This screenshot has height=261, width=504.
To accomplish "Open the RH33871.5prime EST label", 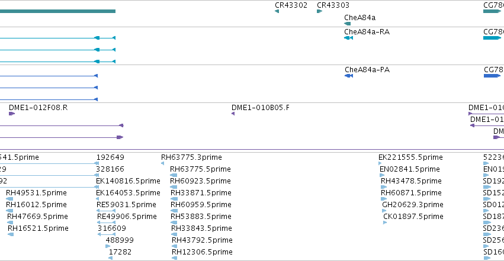I will (x=201, y=193).
